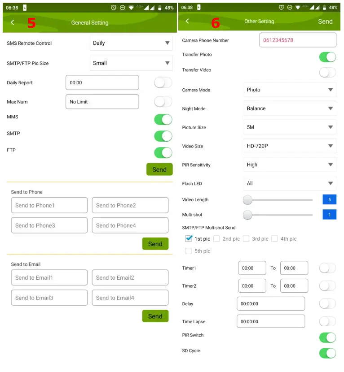
Task: Disable the SMTP switch
Action: [x=163, y=136]
